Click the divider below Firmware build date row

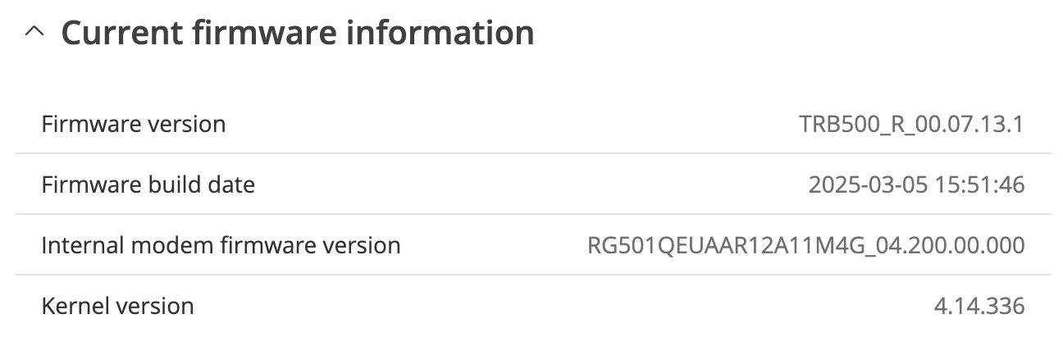click(533, 215)
